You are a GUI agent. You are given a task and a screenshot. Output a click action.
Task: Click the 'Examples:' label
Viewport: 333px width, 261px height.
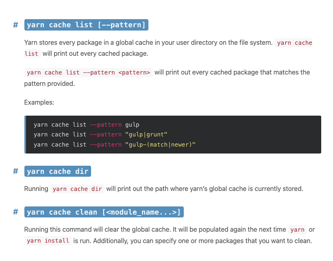pos(39,103)
